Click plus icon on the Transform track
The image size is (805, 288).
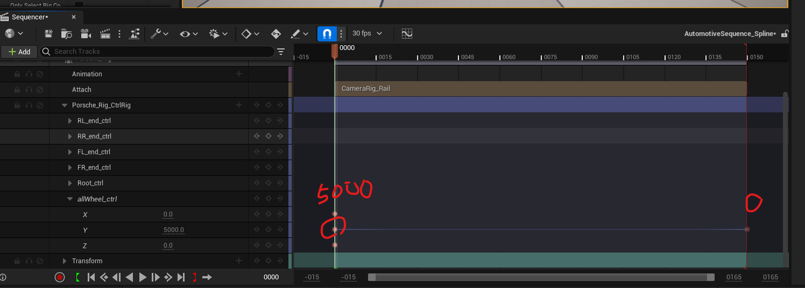(x=239, y=260)
